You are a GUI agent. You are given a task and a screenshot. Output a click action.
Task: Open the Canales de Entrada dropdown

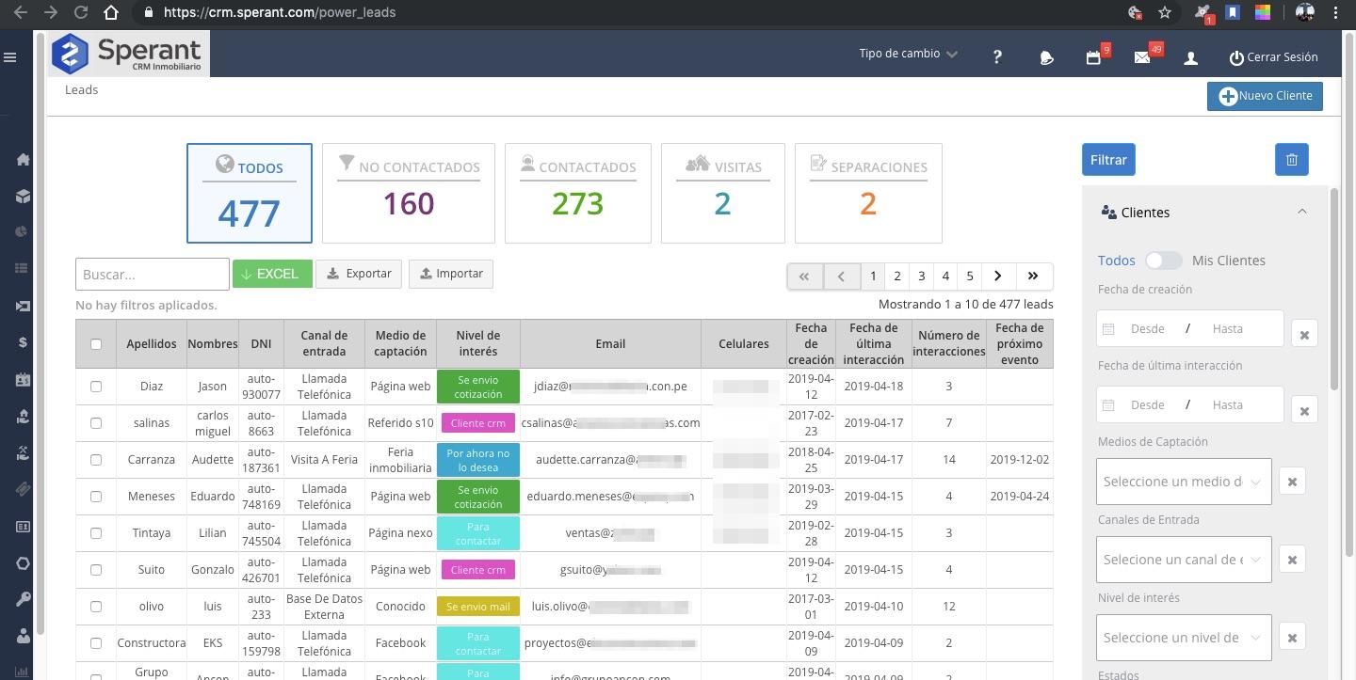point(1184,560)
